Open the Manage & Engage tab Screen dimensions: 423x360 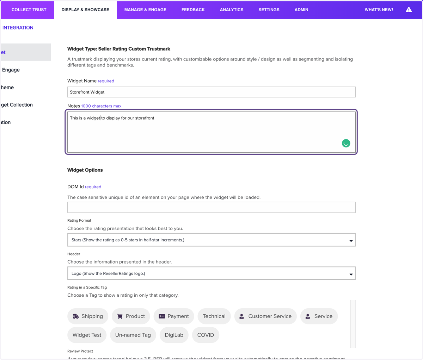pos(145,10)
